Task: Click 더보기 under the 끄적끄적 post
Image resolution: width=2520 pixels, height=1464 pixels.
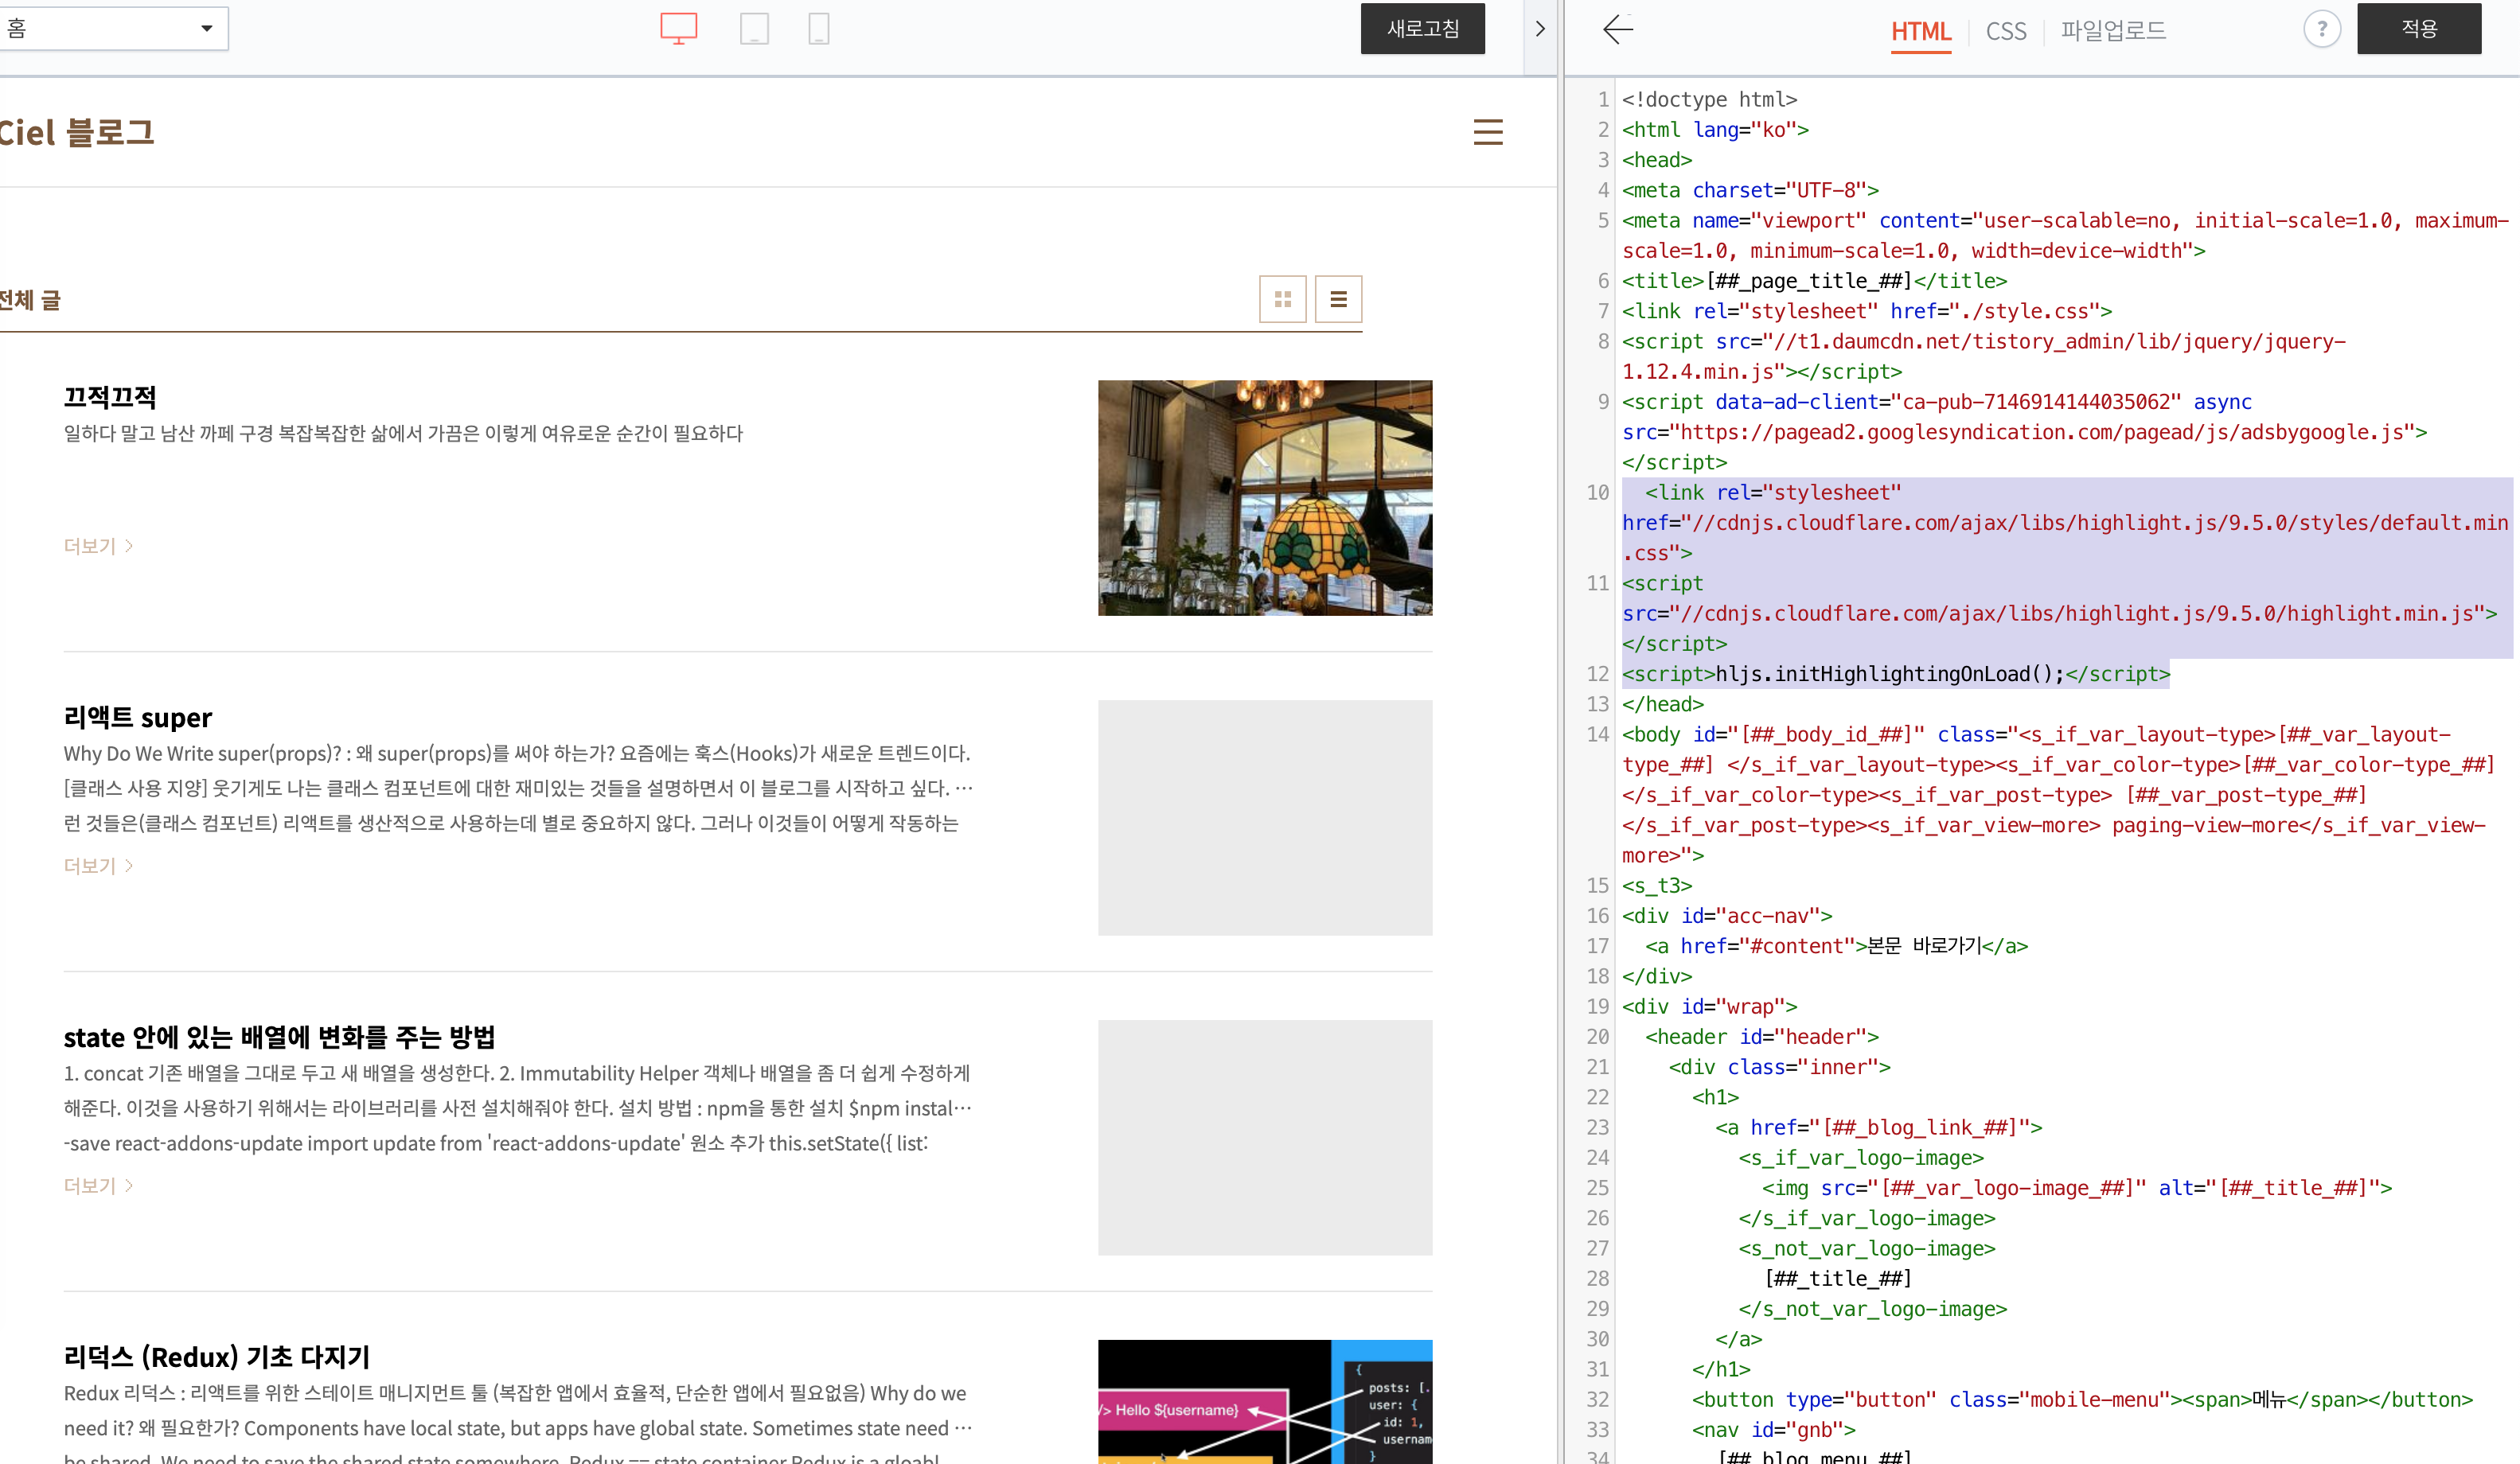Action: 98,546
